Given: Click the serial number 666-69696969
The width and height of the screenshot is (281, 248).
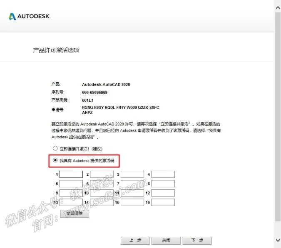Looking at the screenshot, I should coord(94,93).
